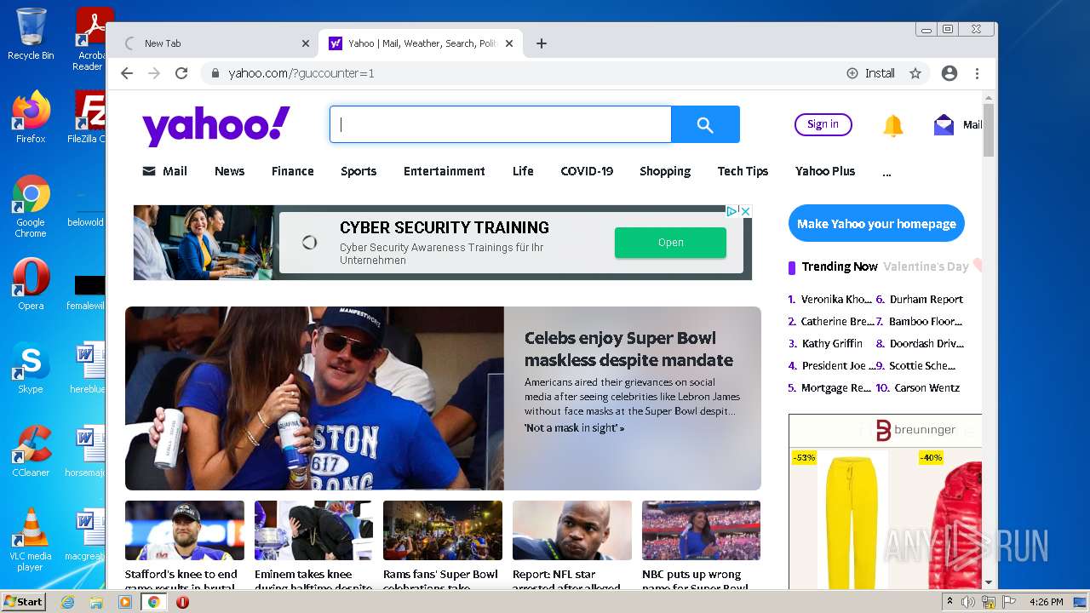Expand more Yahoo navigation items (...)
1090x613 pixels.
tap(886, 172)
